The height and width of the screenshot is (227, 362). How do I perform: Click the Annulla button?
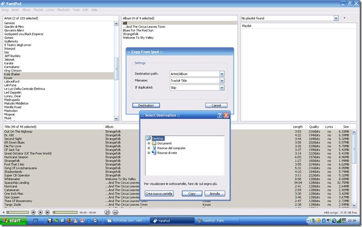[215, 194]
